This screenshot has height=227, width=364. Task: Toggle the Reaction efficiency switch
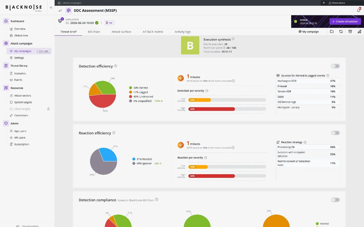tap(335, 133)
